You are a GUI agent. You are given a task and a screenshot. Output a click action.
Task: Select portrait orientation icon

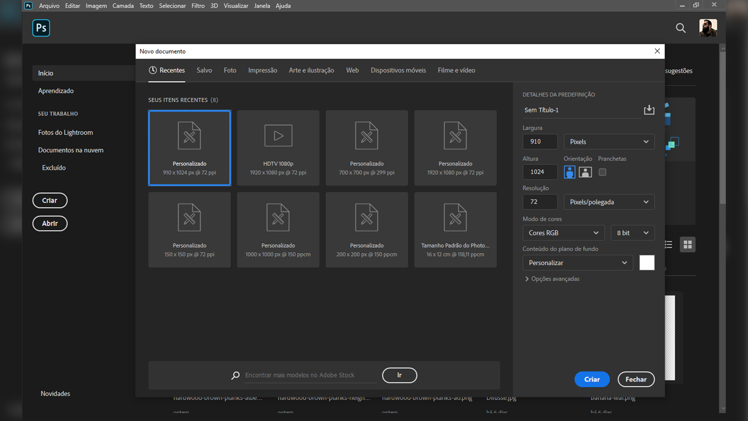click(x=570, y=172)
